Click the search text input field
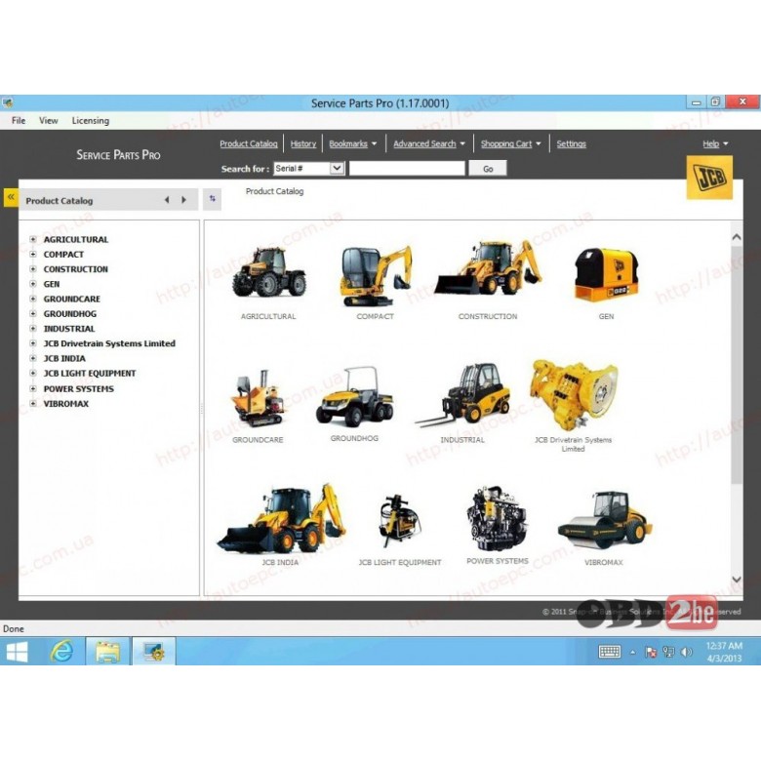 (407, 169)
